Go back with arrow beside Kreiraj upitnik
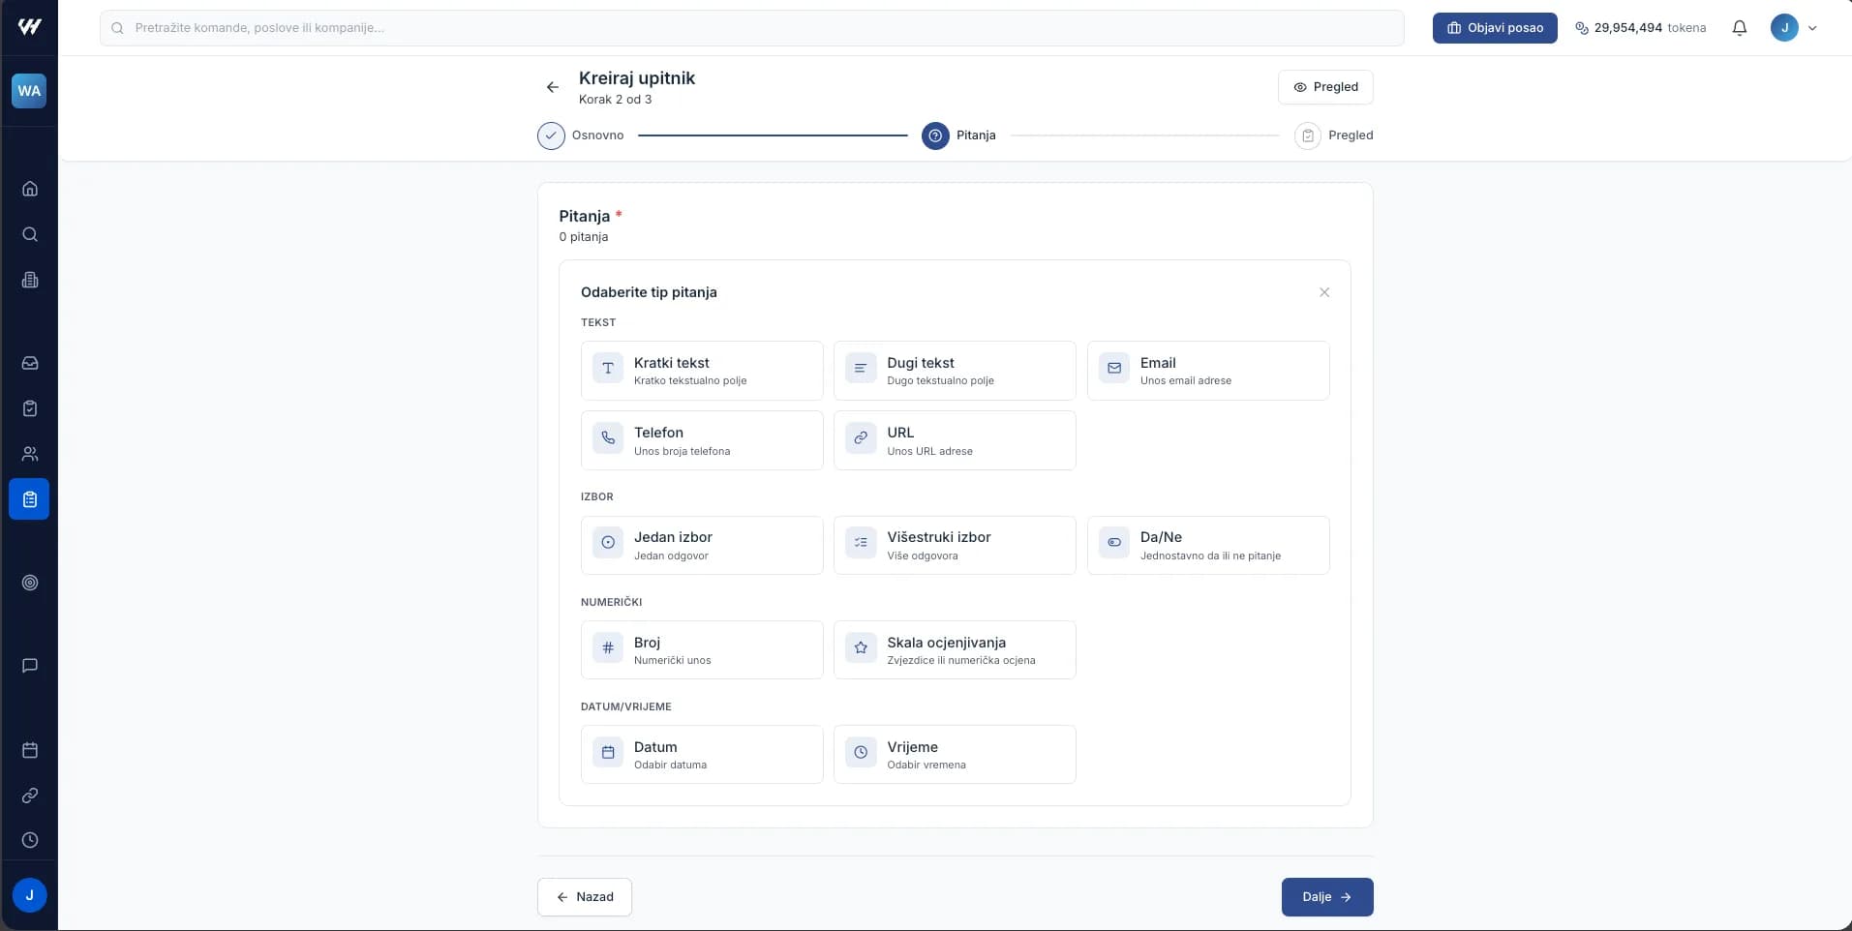1852x931 pixels. tap(553, 87)
